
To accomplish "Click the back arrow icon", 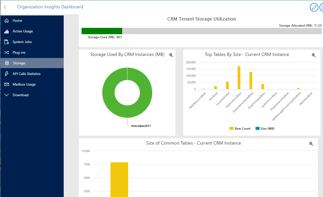I will [x=5, y=7].
